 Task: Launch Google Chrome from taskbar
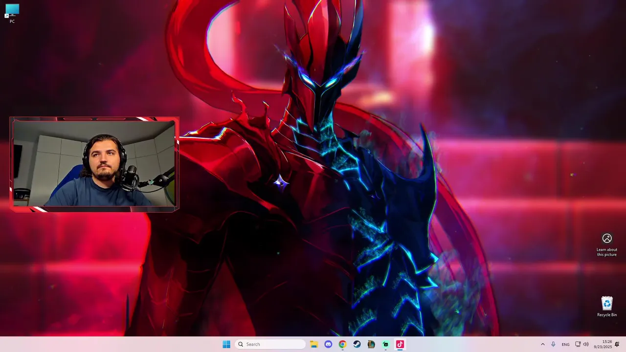tap(342, 344)
